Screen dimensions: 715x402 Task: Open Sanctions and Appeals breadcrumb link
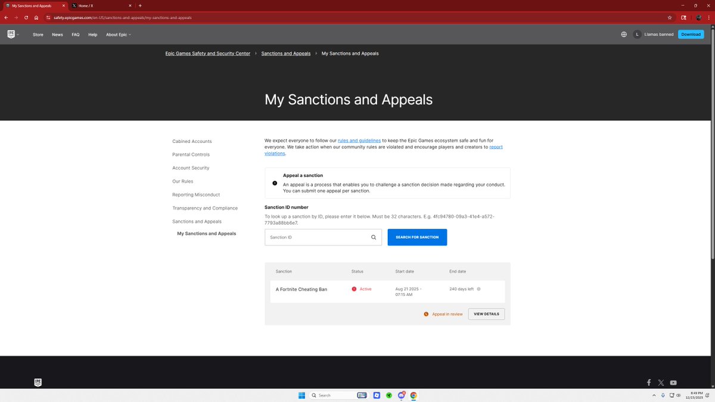pos(286,54)
